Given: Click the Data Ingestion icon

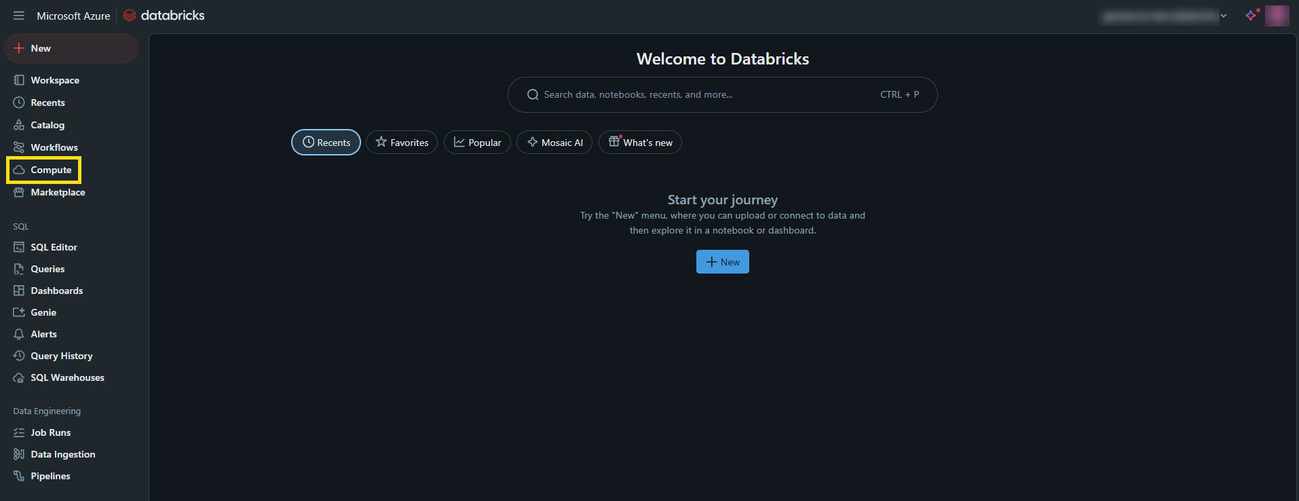Looking at the screenshot, I should [x=19, y=454].
